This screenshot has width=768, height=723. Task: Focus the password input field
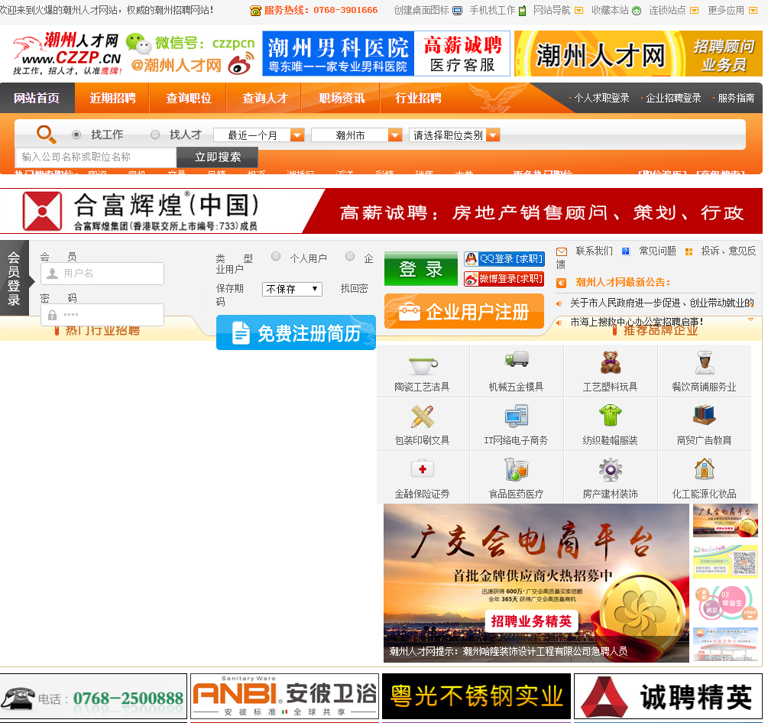click(x=102, y=314)
